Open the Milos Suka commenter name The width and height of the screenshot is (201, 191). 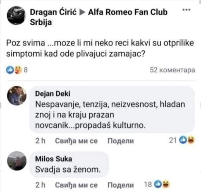tap(54, 159)
